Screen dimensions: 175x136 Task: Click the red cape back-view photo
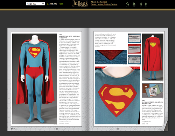[x=153, y=57]
